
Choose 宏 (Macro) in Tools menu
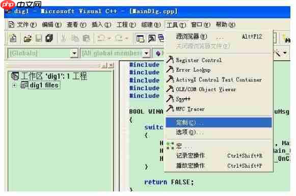219,146
